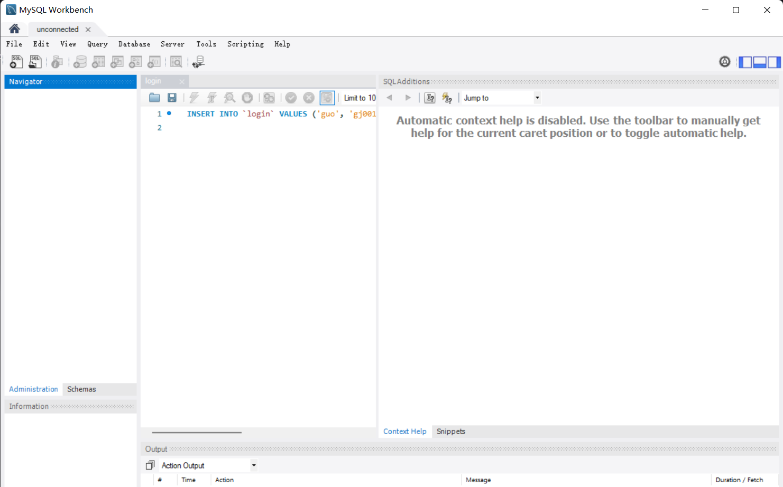Image resolution: width=783 pixels, height=487 pixels.
Task: Open the Edit menu
Action: coord(41,44)
